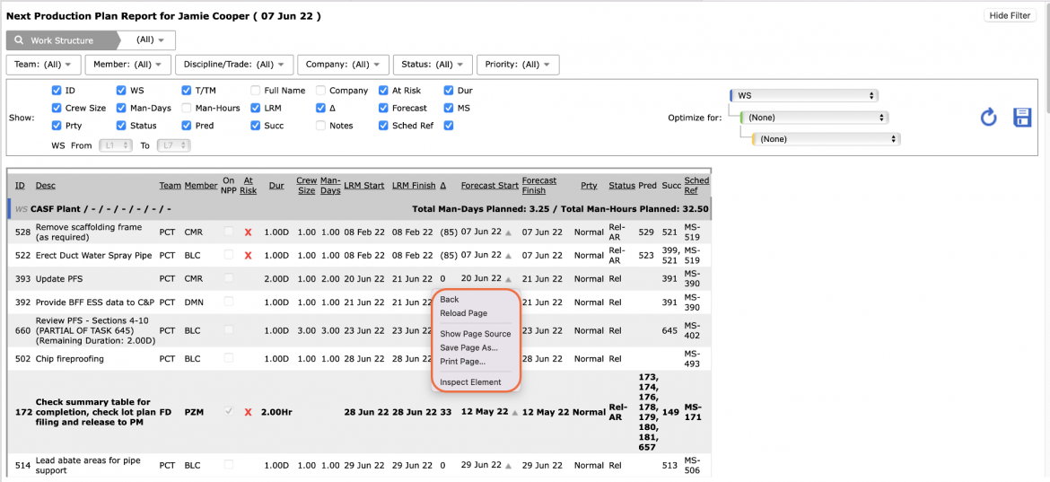Enable the Full Name column checkbox
The height and width of the screenshot is (482, 1050).
pos(256,91)
